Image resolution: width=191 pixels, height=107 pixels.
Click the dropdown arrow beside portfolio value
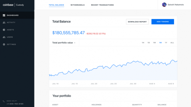(75, 43)
